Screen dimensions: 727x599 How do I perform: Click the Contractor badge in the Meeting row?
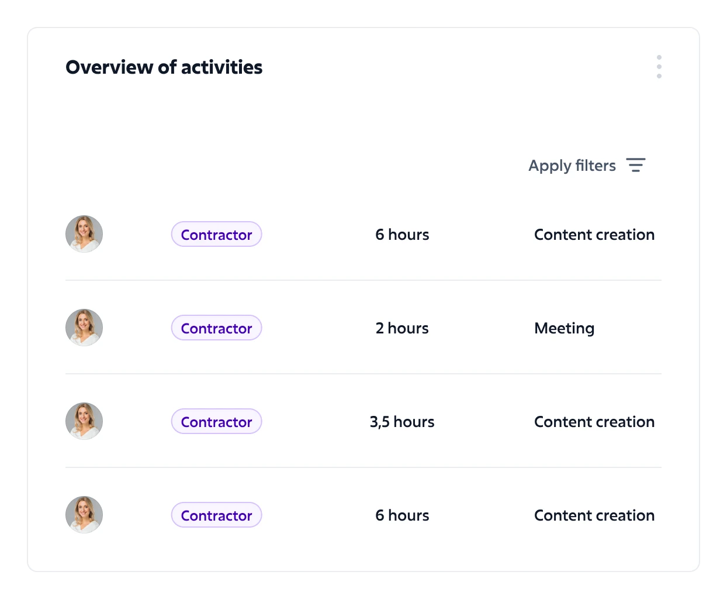216,328
